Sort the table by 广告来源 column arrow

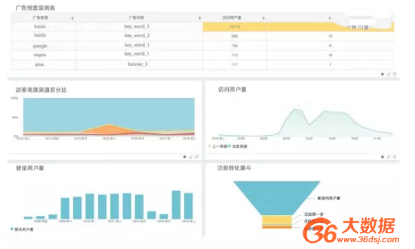pyautogui.click(x=72, y=18)
